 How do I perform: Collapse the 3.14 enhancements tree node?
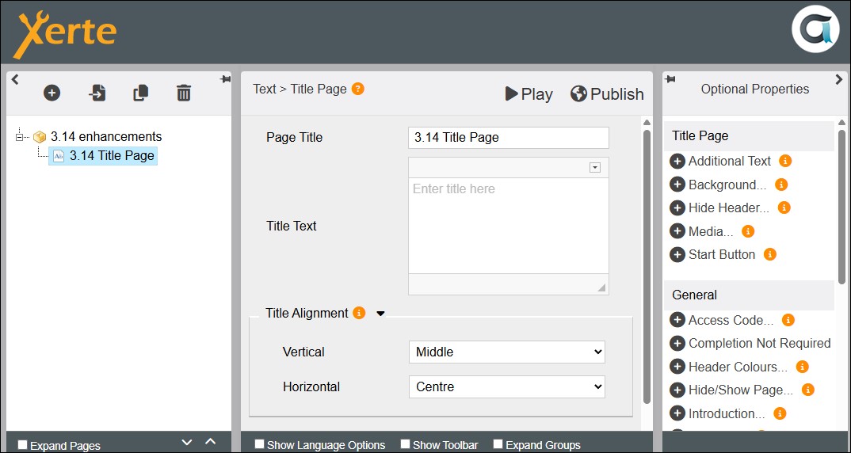coord(21,137)
